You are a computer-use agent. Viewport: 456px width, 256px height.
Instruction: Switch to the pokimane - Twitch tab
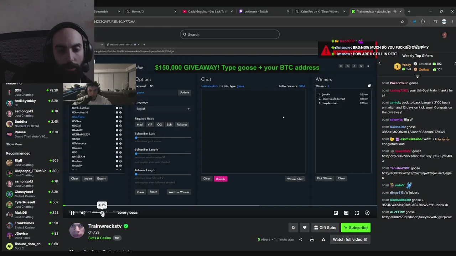(264, 11)
